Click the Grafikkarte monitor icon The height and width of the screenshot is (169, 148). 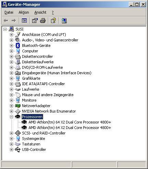(x=18, y=78)
